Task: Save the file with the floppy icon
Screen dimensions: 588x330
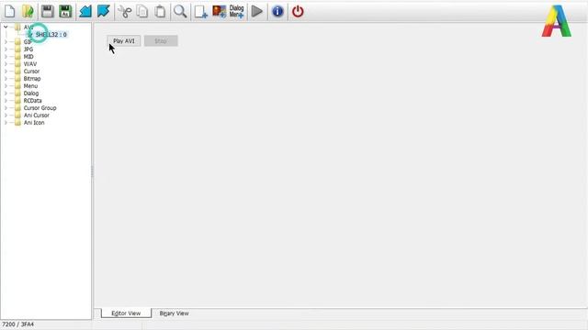Action: 47,11
